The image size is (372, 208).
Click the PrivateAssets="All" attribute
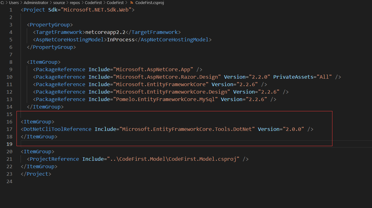(x=303, y=77)
